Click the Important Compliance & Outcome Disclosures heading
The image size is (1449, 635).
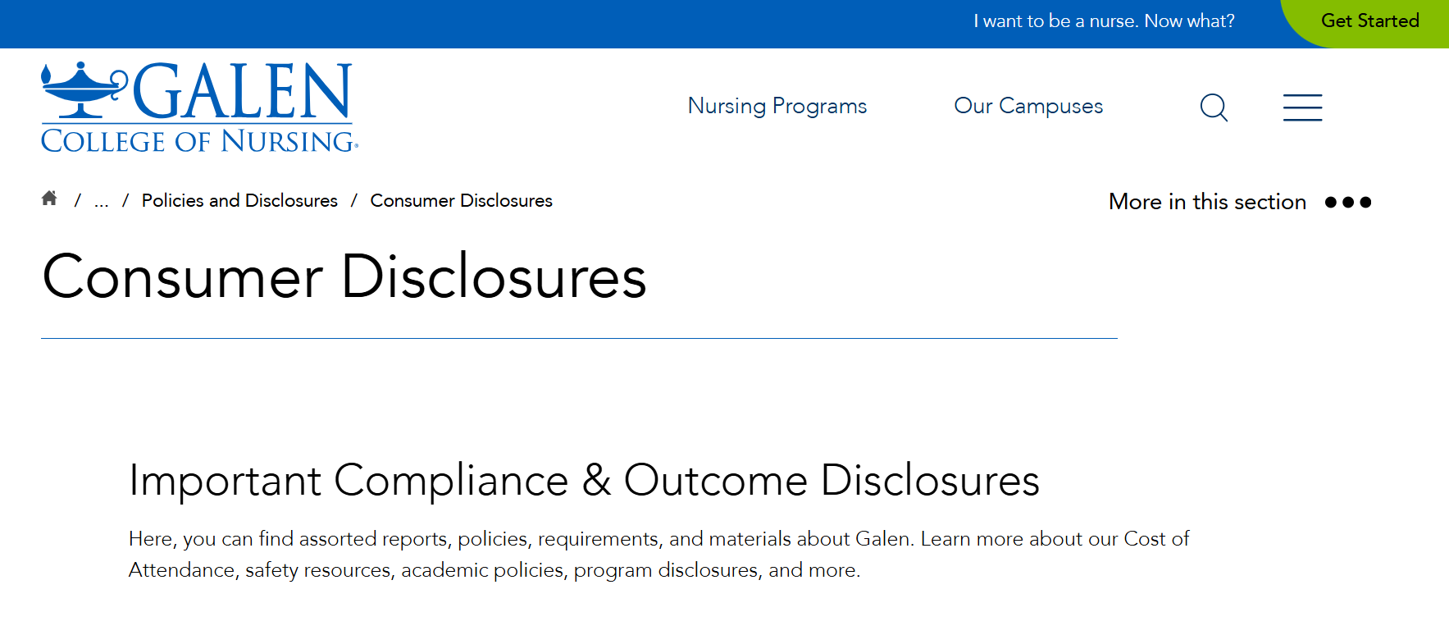coord(584,480)
